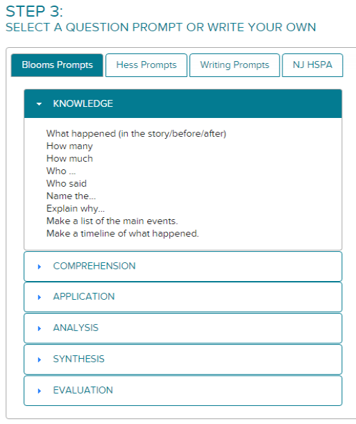Choose the 'Who said' prompt
Image resolution: width=356 pixels, height=424 pixels.
(67, 183)
